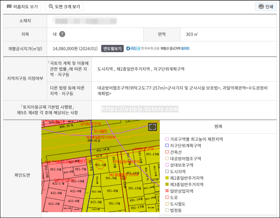
Task: Click the 도시지역, 제2종일반주거지역 zoning text
Action: pos(141,69)
